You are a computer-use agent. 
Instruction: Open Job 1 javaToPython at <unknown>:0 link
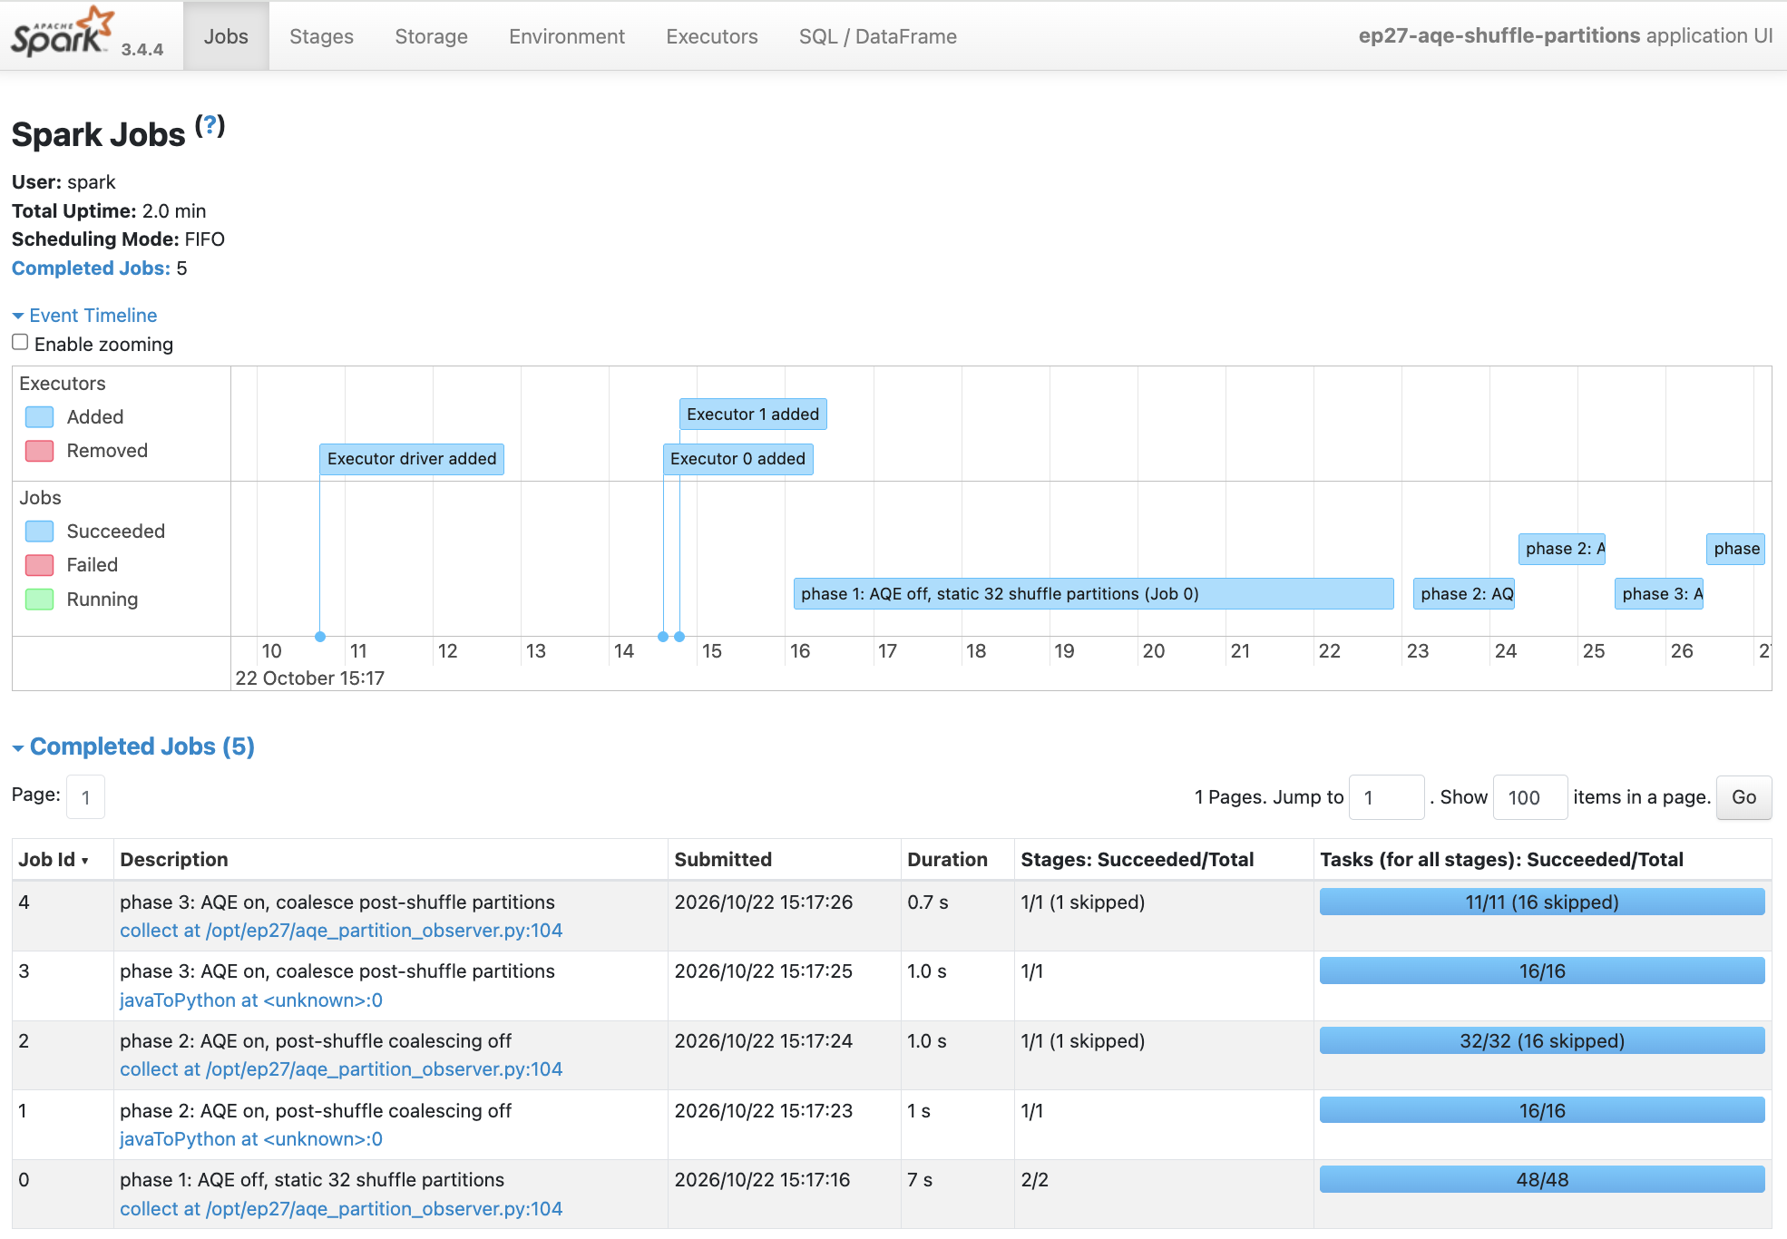pos(251,1139)
